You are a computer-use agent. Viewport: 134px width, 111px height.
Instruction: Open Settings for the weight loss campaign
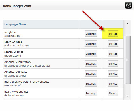click(91, 34)
